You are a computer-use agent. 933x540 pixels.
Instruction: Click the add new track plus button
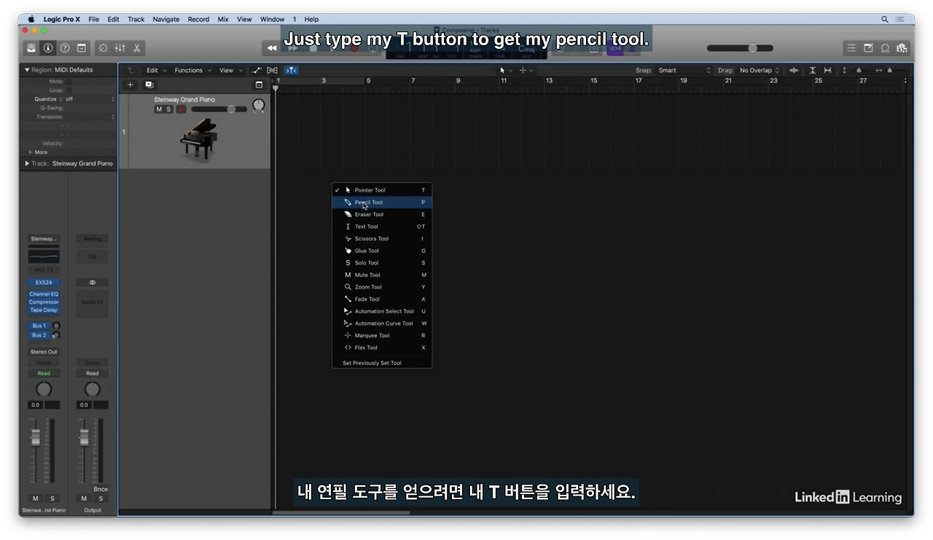130,85
